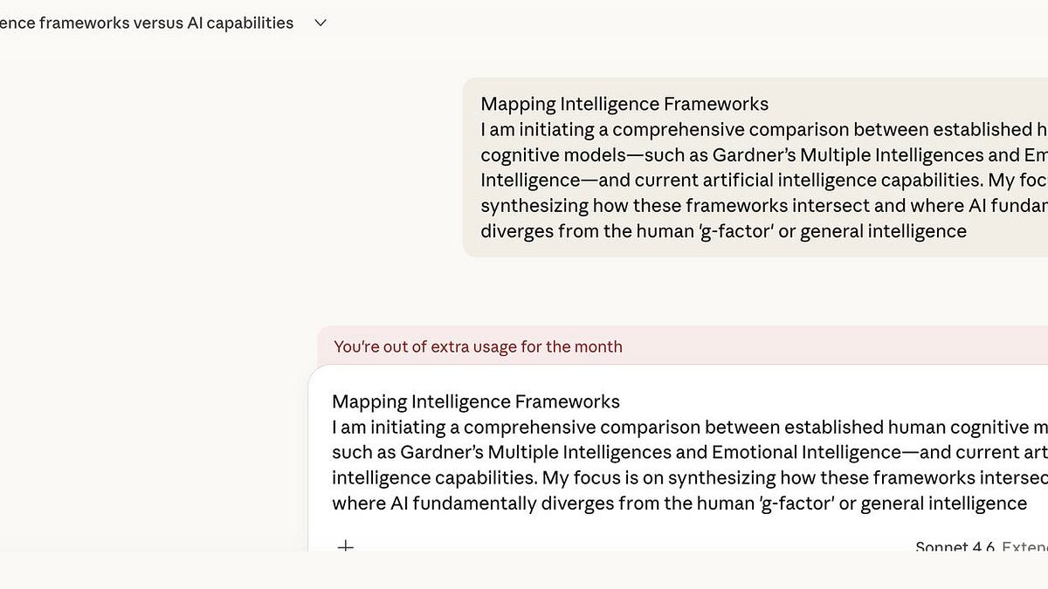
Task: Click the Extended thinking label by the model name
Action: click(x=1025, y=547)
